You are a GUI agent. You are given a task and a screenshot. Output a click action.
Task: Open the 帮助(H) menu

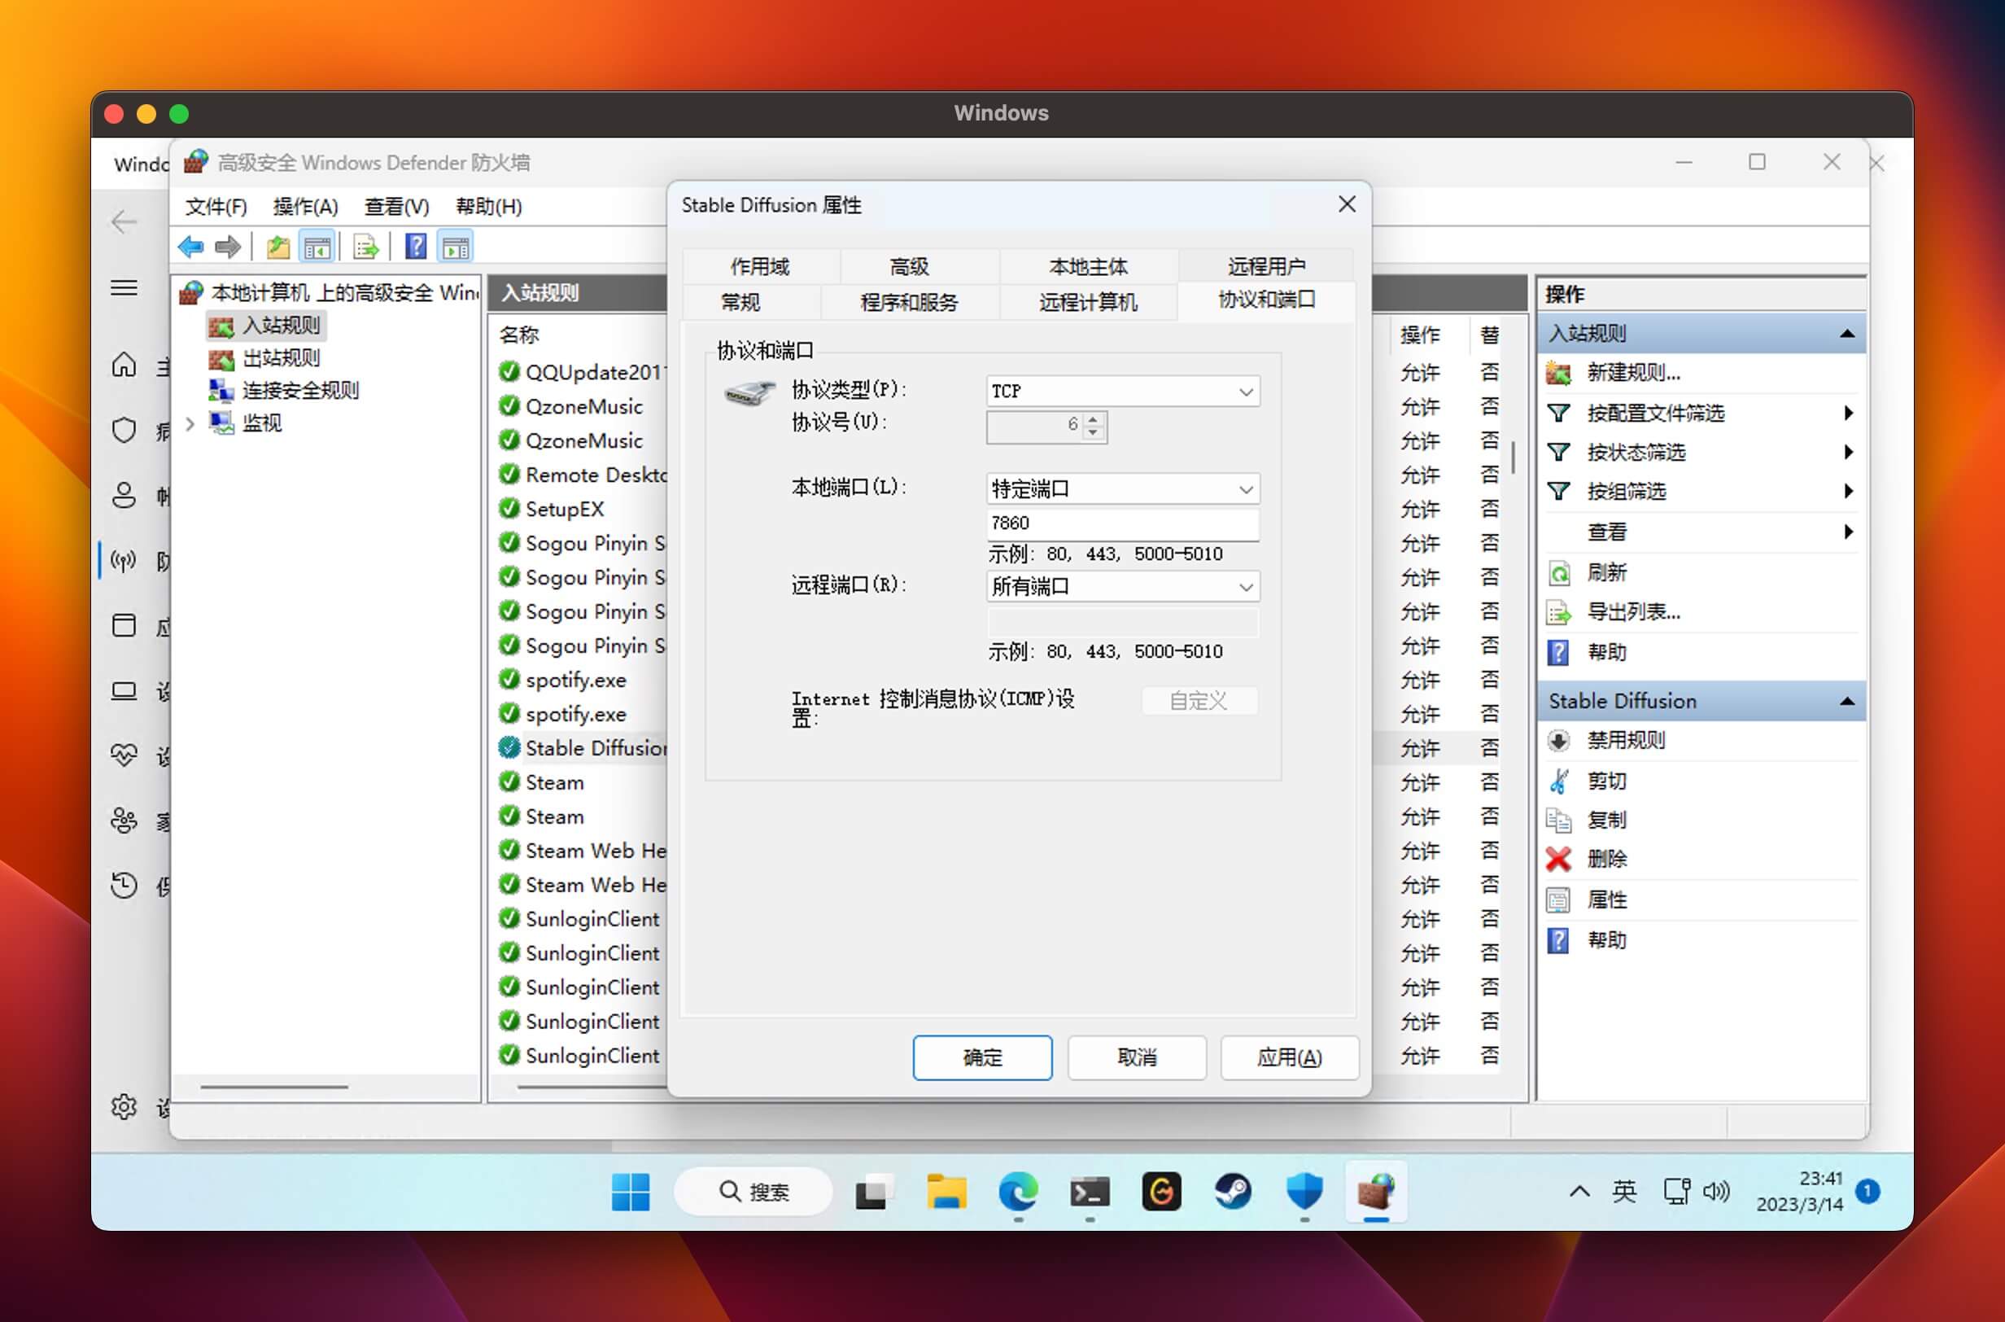click(489, 207)
